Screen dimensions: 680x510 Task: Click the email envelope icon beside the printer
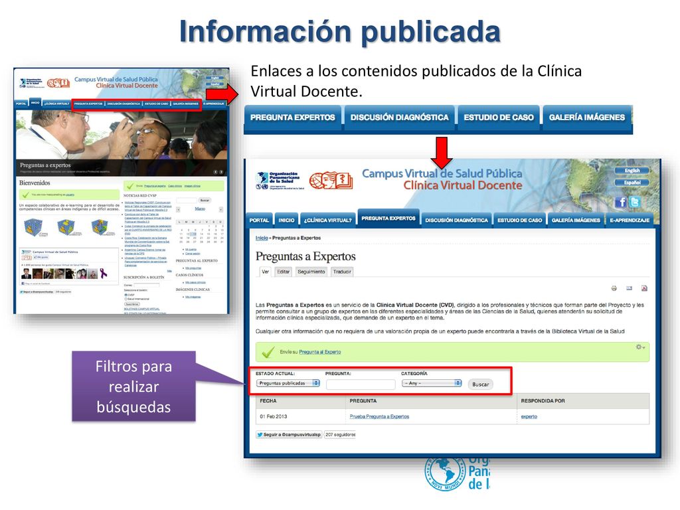pos(630,288)
